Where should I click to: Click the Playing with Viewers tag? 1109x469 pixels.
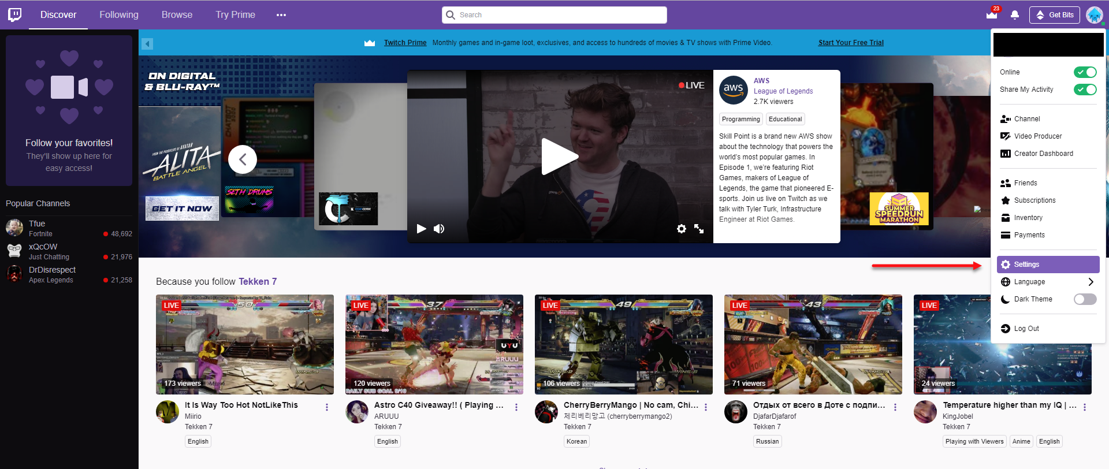(x=974, y=441)
